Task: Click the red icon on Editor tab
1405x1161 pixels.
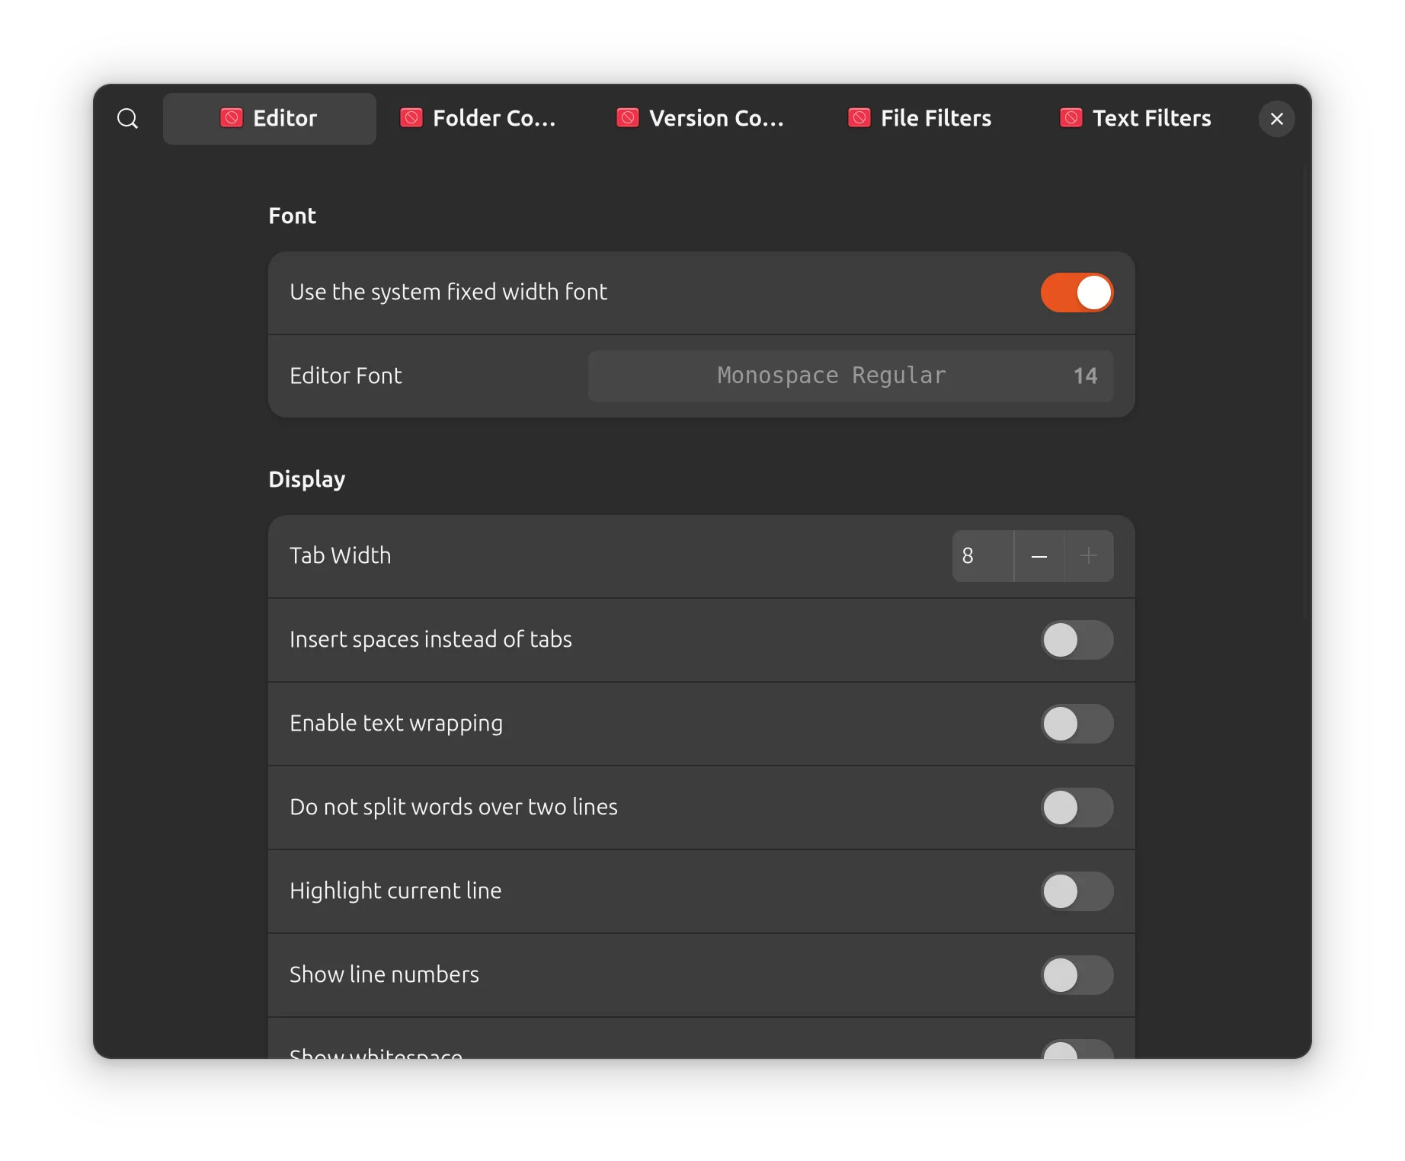Action: (x=232, y=118)
